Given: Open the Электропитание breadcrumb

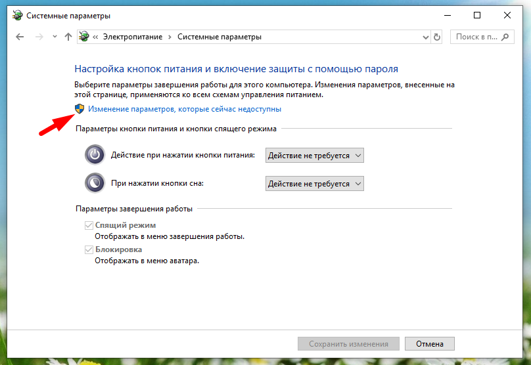Looking at the screenshot, I should [133, 37].
